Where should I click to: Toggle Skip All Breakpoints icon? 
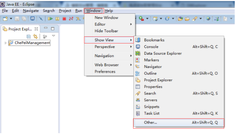coord(41,19)
